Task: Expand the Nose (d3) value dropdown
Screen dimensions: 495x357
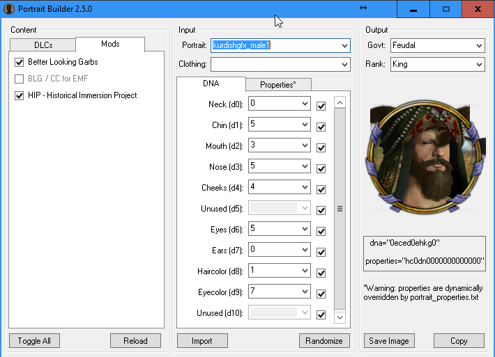Action: tap(305, 166)
